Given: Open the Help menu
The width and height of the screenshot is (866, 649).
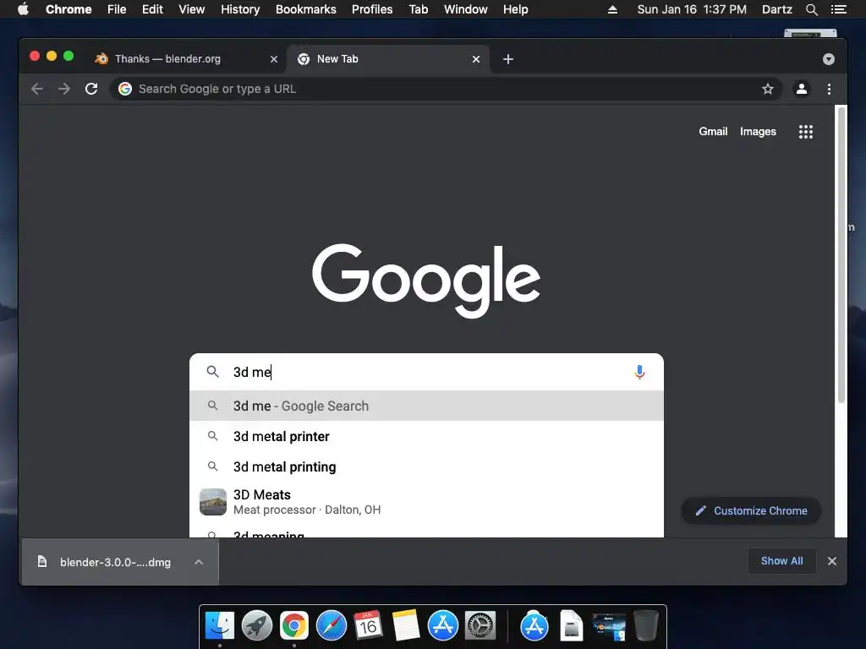Looking at the screenshot, I should tap(515, 9).
